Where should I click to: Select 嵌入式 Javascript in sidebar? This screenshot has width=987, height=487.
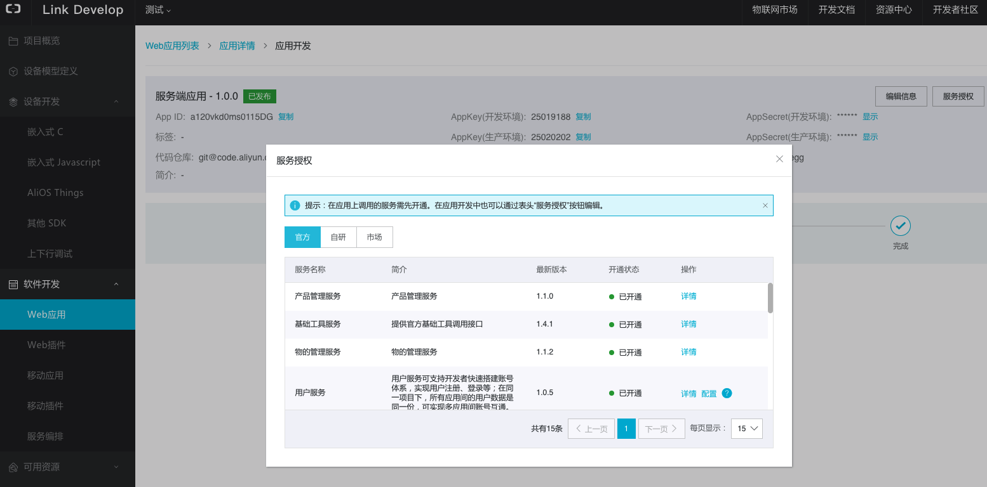(67, 162)
